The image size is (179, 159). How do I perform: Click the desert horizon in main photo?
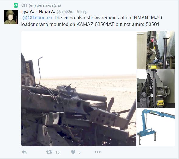pos(86,76)
